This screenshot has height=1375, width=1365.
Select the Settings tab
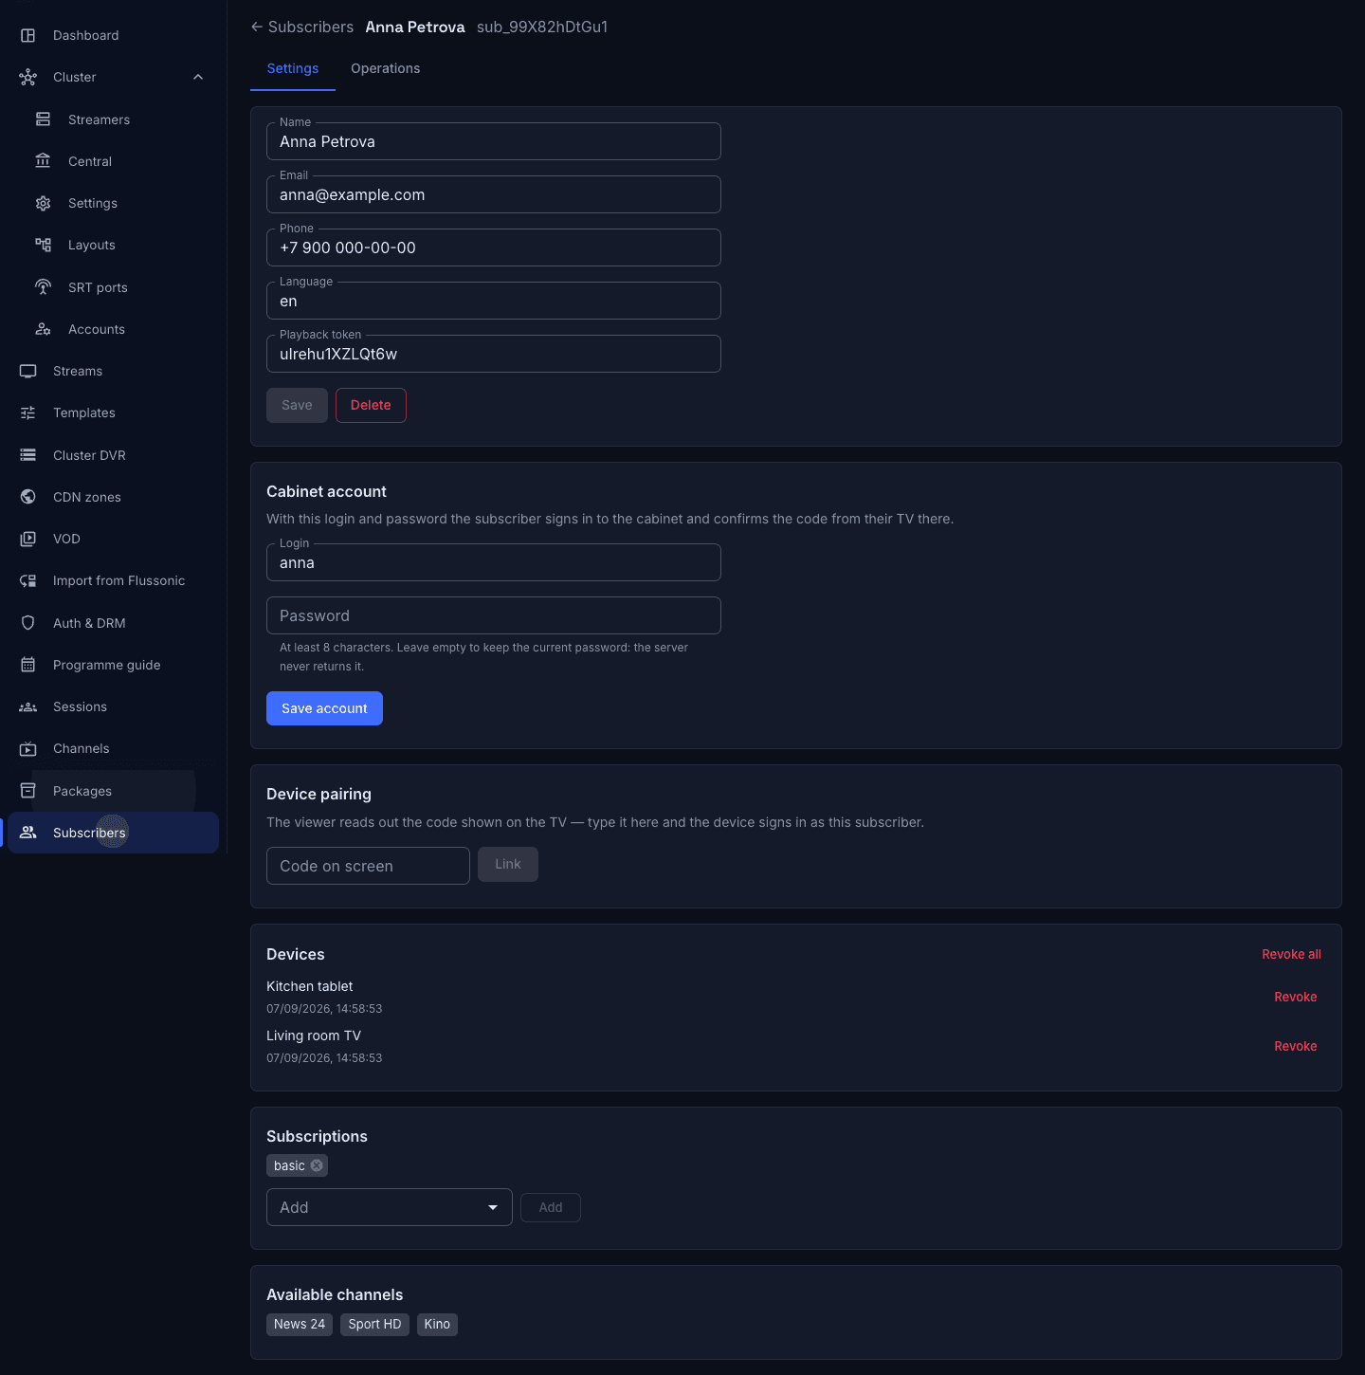tap(293, 68)
